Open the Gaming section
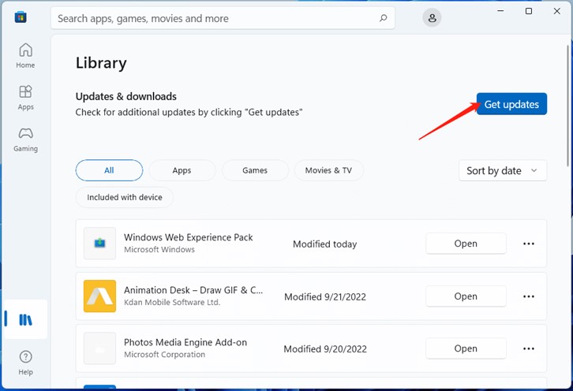 pyautogui.click(x=25, y=139)
